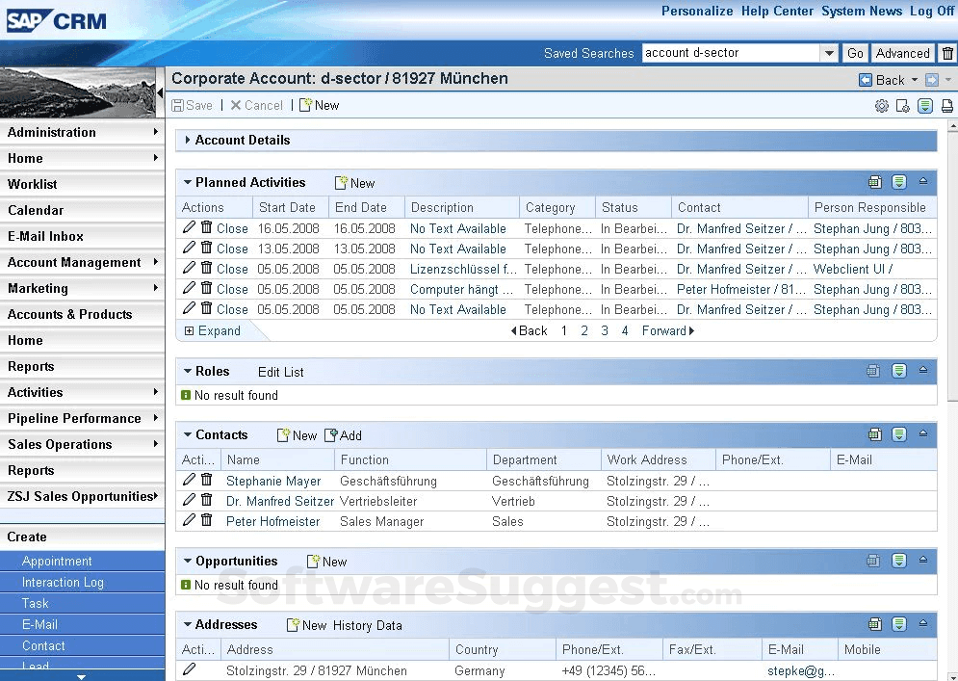Open the Back history dropdown arrow
This screenshot has height=681, width=958.
pos(914,80)
